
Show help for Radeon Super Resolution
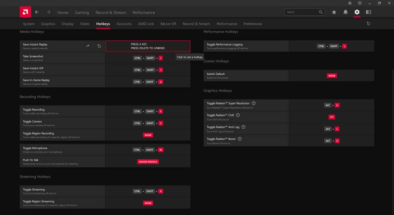click(x=254, y=103)
